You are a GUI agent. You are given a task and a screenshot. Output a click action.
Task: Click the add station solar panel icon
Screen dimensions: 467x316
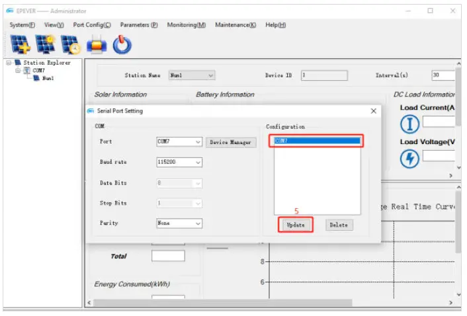[x=20, y=45]
